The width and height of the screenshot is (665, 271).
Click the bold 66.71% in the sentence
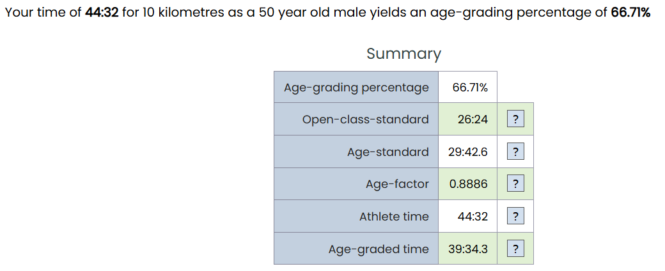[x=630, y=13]
